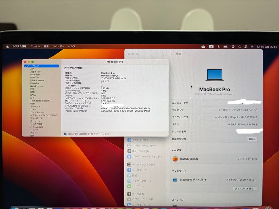
Task: Select コントローラ in hardware sidebar
Action: pyautogui.click(x=36, y=118)
